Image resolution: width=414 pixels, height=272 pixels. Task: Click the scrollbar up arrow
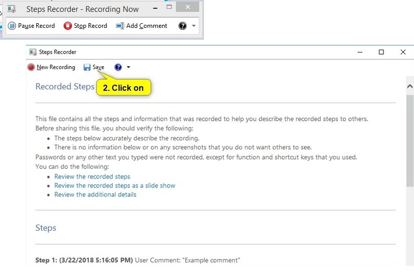point(409,86)
